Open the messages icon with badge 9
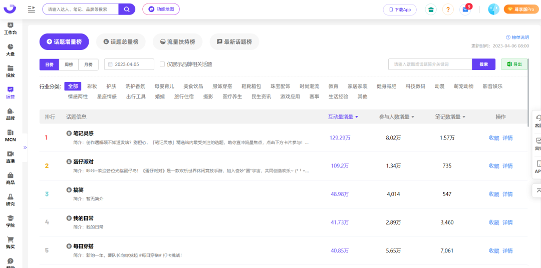The image size is (541, 268). click(x=465, y=9)
